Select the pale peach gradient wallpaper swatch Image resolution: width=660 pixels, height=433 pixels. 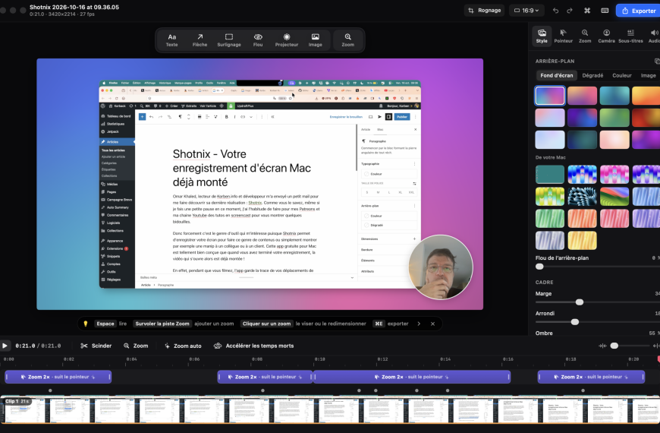point(614,140)
